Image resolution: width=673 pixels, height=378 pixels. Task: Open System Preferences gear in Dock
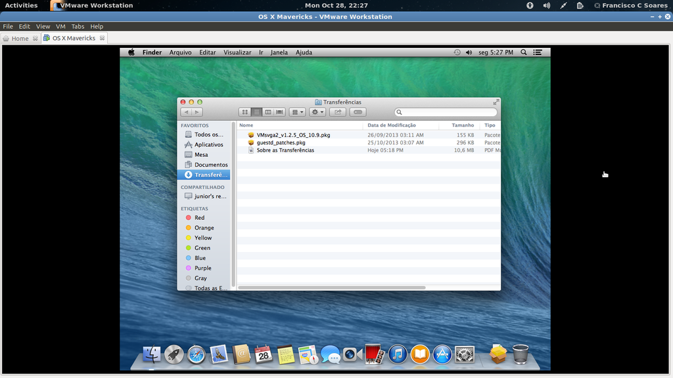point(465,355)
